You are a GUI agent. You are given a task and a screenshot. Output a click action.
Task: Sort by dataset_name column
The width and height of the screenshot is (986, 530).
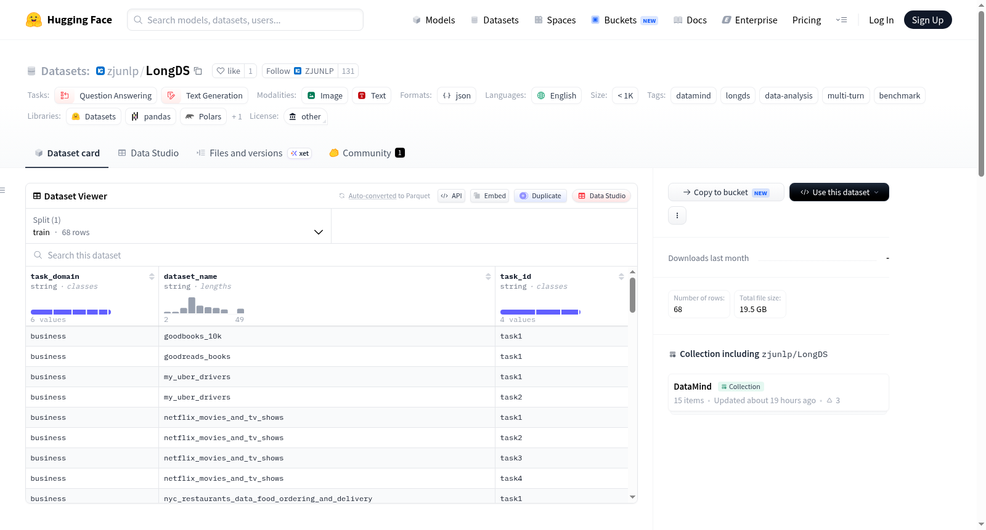(488, 276)
